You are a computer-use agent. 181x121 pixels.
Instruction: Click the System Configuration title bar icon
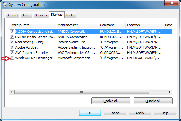5,5
